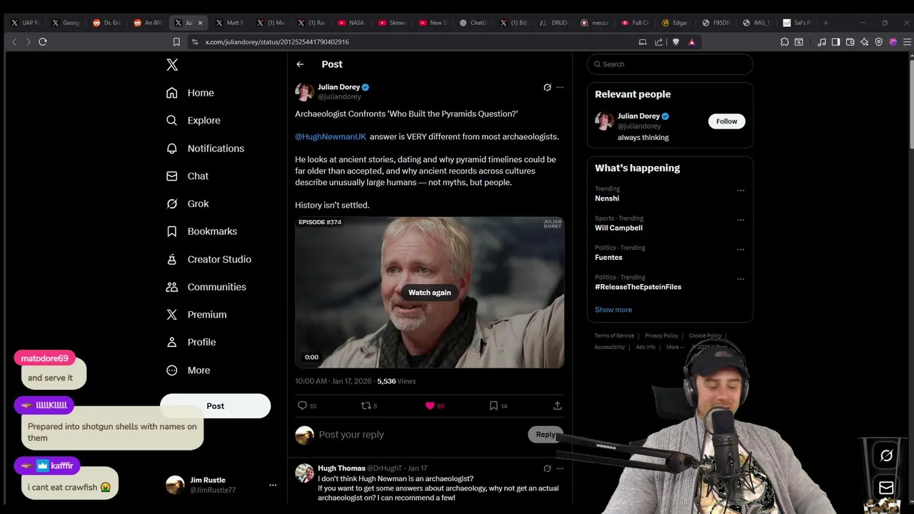
Task: Click Grok icon on Hugh Thomas reply
Action: pyautogui.click(x=547, y=468)
